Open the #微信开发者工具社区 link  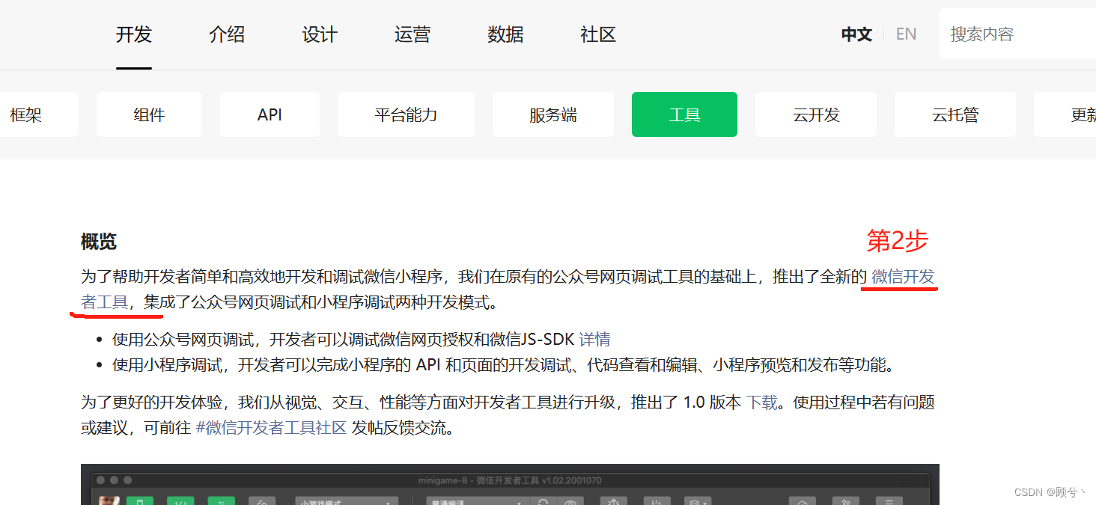(x=271, y=429)
